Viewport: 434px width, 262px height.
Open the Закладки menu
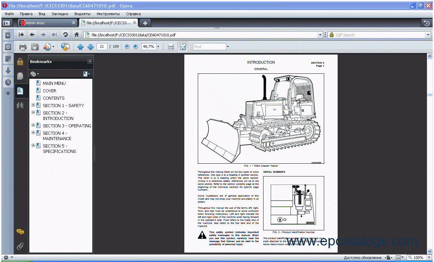pos(60,14)
